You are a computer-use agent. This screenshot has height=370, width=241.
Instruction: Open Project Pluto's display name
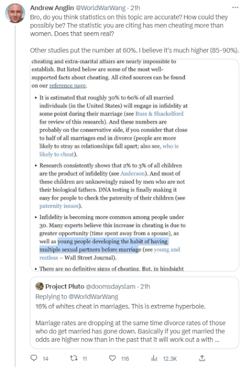click(x=65, y=287)
